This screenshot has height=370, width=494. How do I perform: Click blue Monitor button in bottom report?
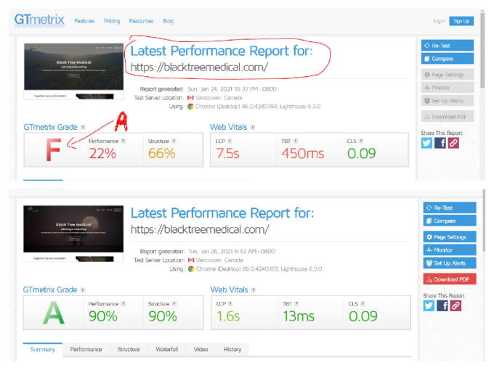pyautogui.click(x=450, y=250)
